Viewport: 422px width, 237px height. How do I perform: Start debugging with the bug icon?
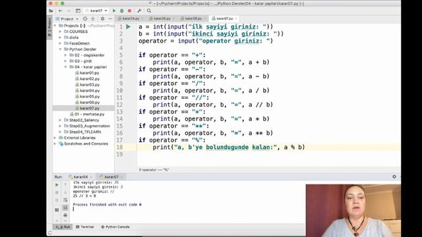121,11
